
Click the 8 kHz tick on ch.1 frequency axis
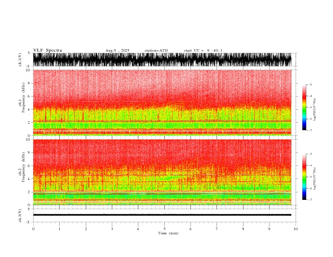click(29, 83)
